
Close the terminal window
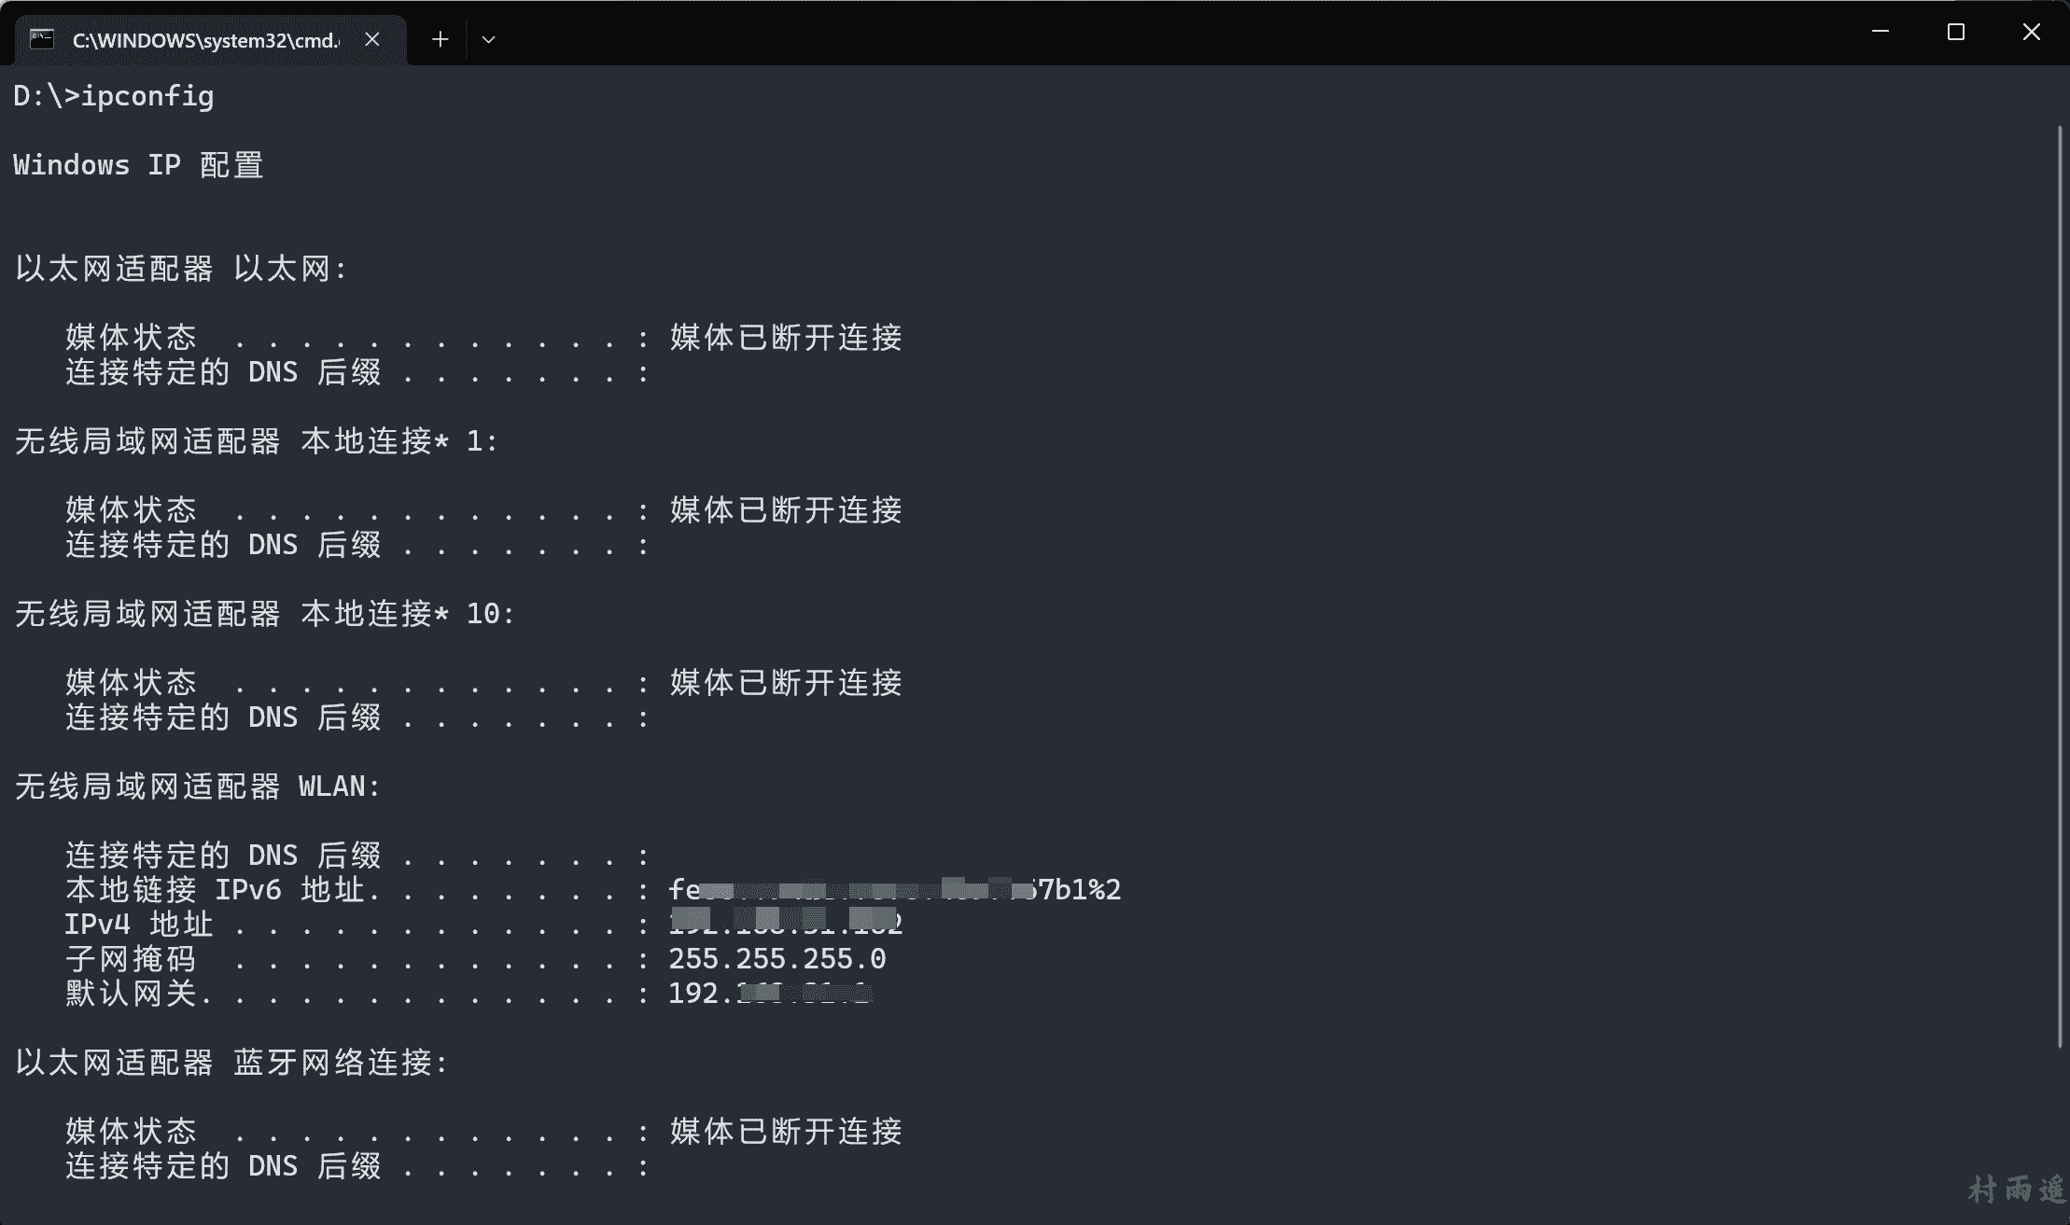click(x=2031, y=32)
